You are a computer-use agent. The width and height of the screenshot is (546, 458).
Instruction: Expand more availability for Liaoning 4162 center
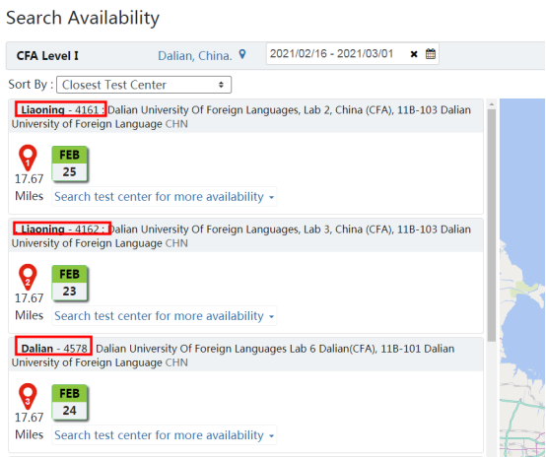click(165, 316)
